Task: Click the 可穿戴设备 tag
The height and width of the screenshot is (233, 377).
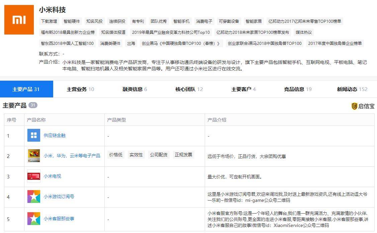Action: point(229,21)
